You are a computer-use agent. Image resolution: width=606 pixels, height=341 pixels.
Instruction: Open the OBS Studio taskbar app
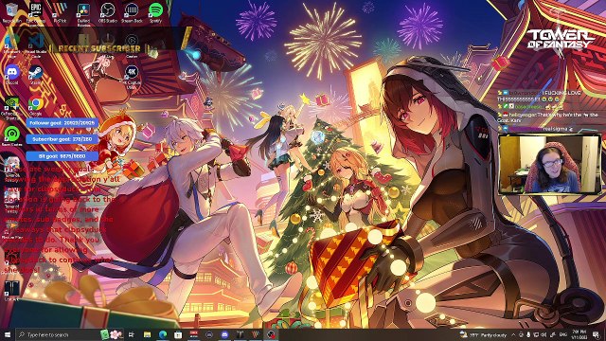271,334
